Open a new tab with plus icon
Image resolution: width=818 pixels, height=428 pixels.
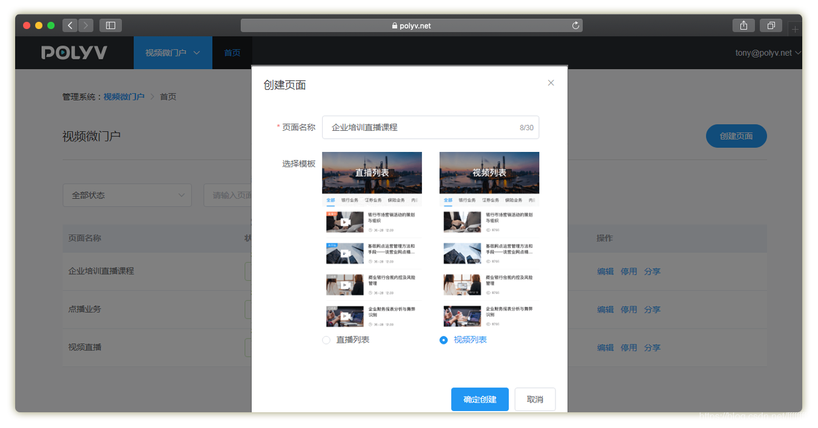click(x=795, y=29)
